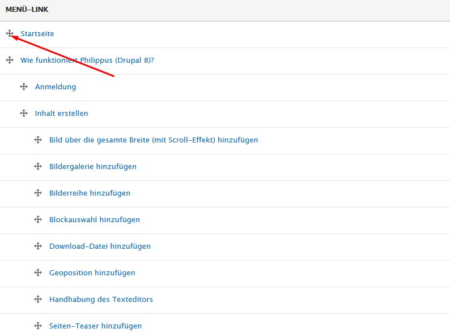Open the Anmeldung link
Screen dimensions: 450x333
pyautogui.click(x=56, y=87)
